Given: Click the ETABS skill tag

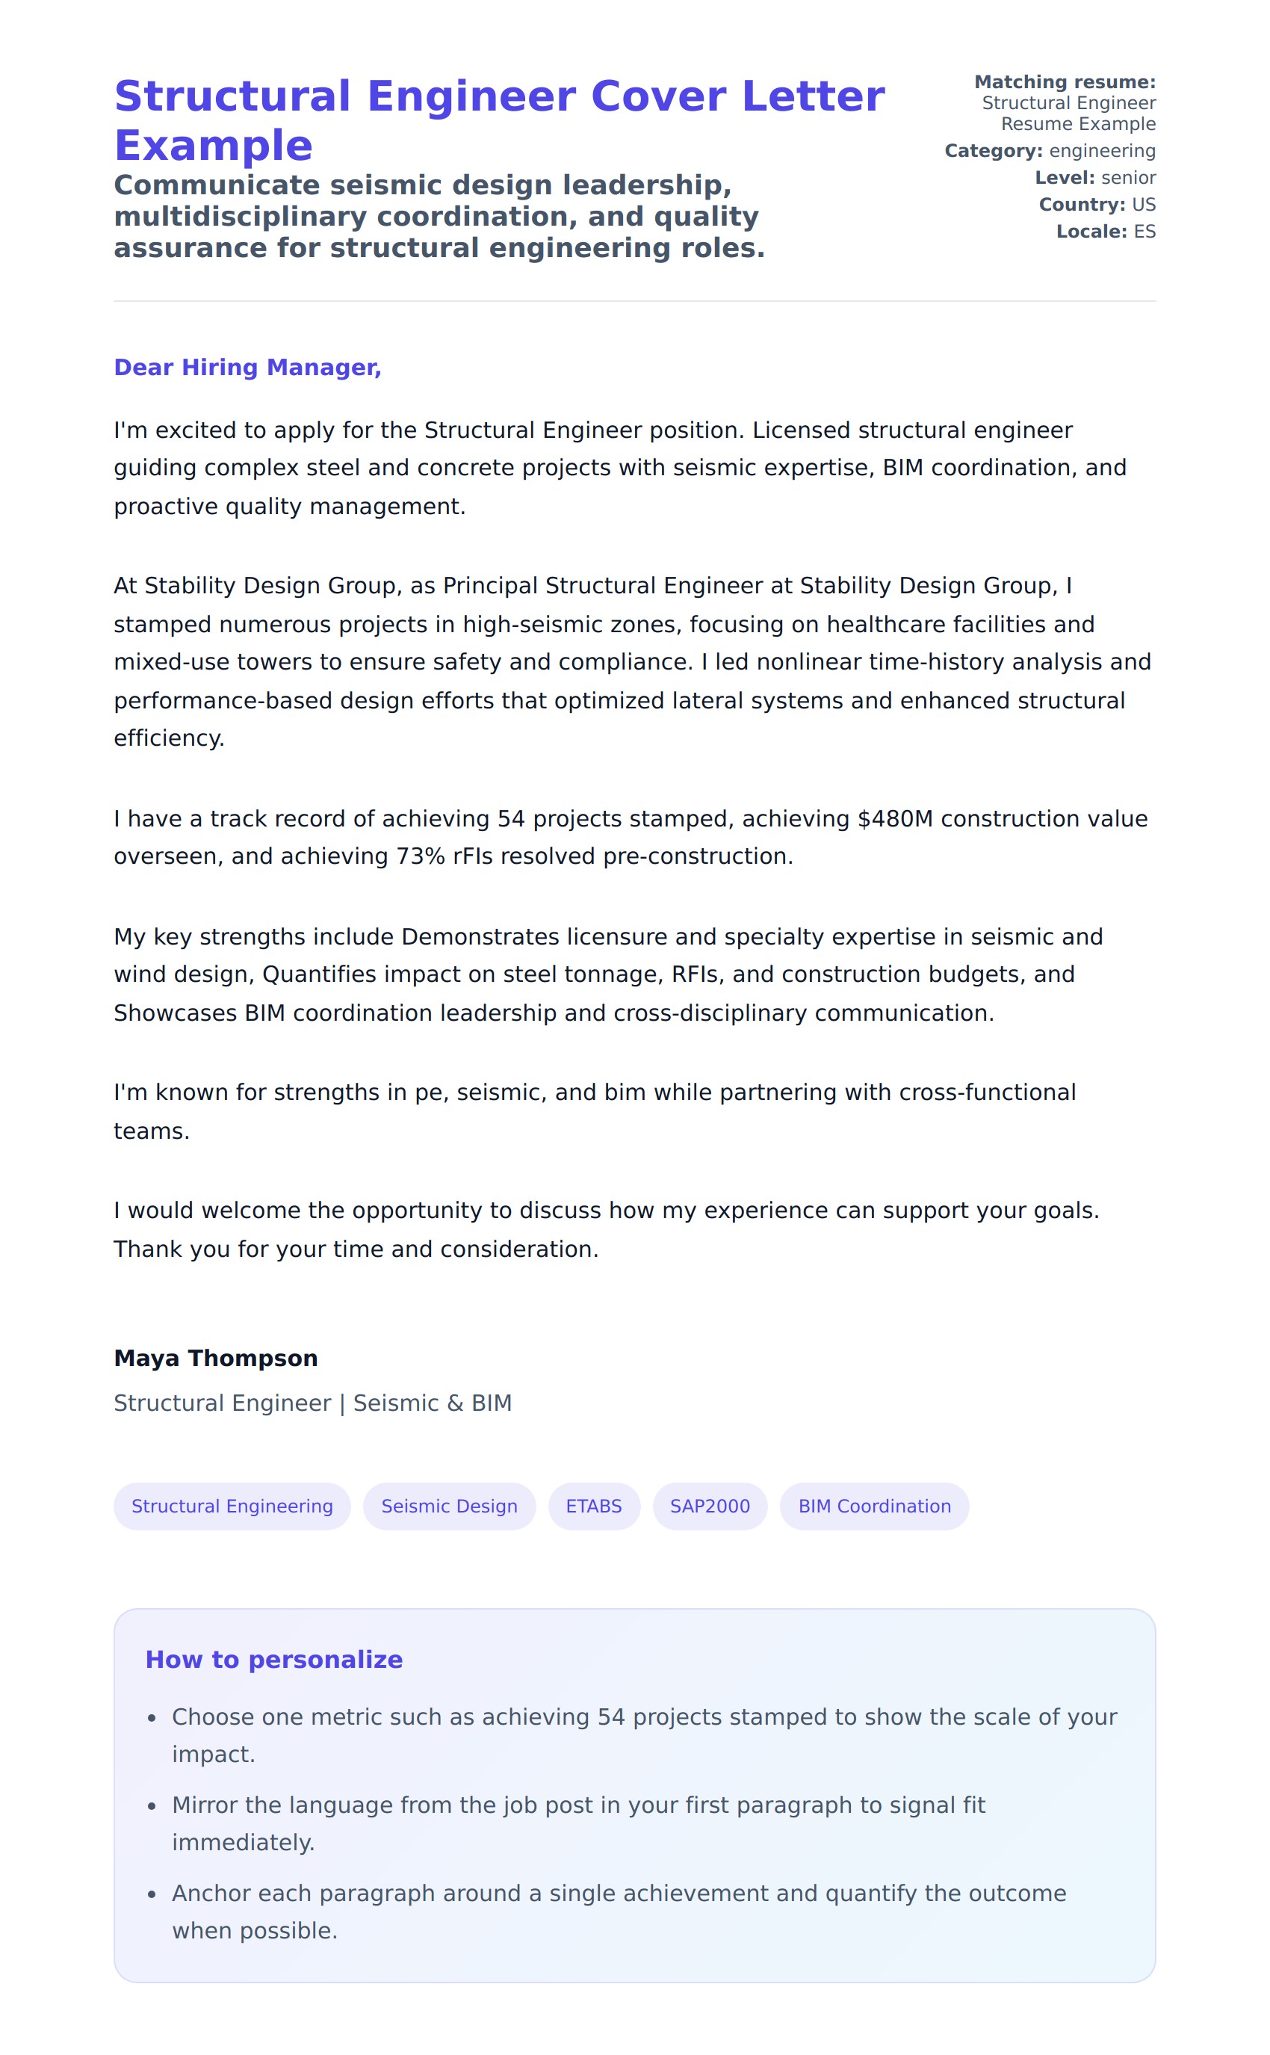Looking at the screenshot, I should (x=594, y=1506).
